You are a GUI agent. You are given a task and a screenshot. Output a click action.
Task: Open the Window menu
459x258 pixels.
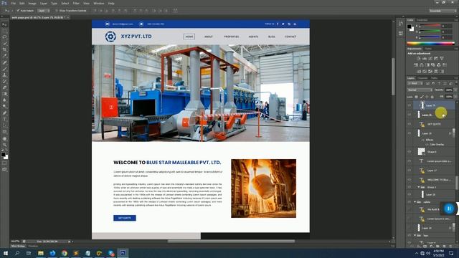point(99,3)
